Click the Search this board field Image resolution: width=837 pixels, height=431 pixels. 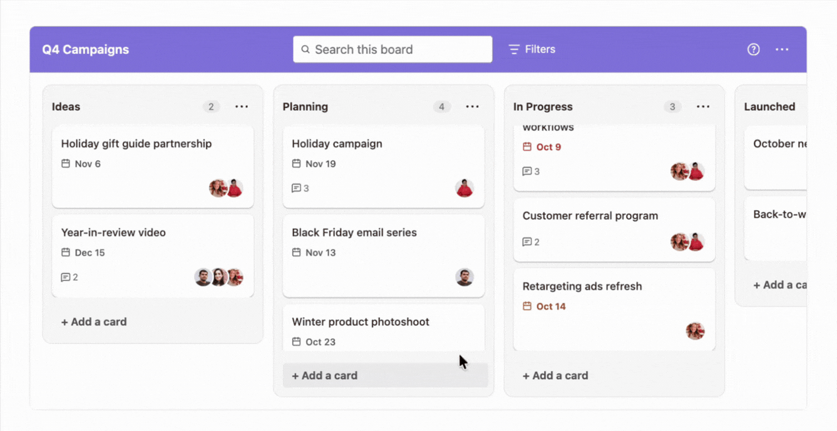[393, 49]
